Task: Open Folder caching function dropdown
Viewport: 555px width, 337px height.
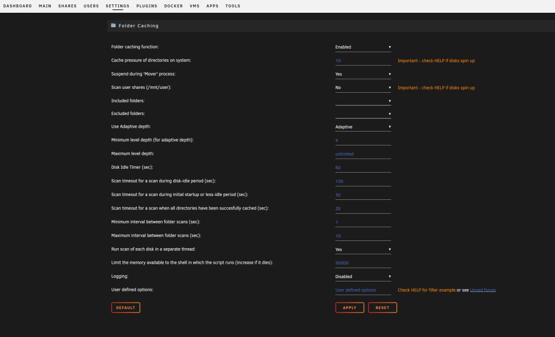Action: [x=363, y=47]
